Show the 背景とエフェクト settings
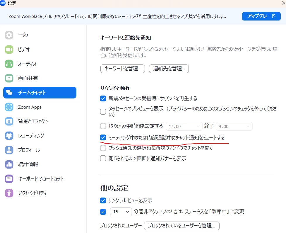 coord(40,121)
